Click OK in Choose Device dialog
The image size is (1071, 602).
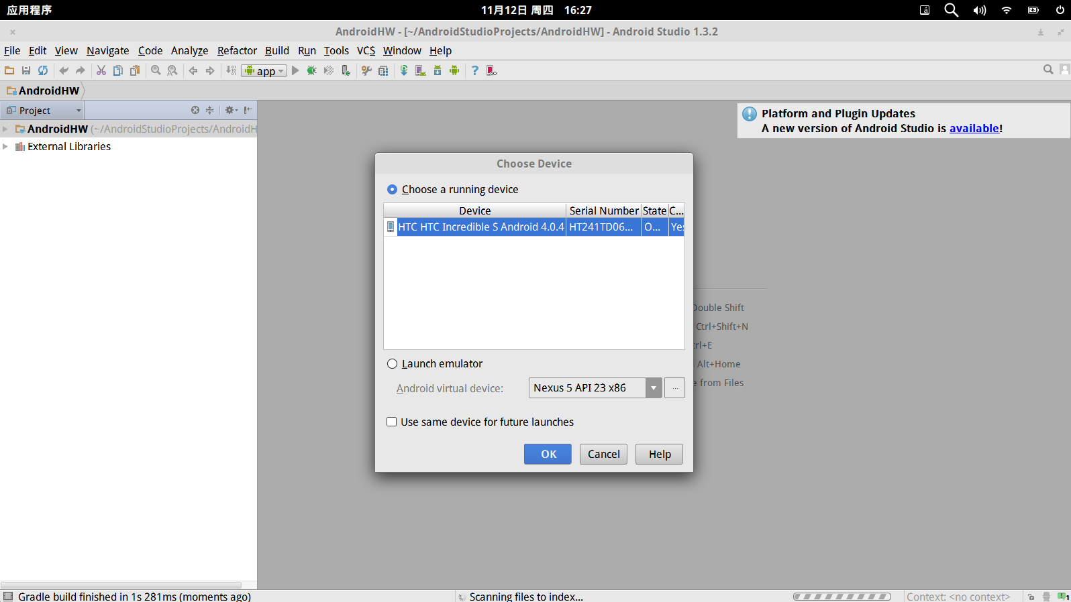548,454
